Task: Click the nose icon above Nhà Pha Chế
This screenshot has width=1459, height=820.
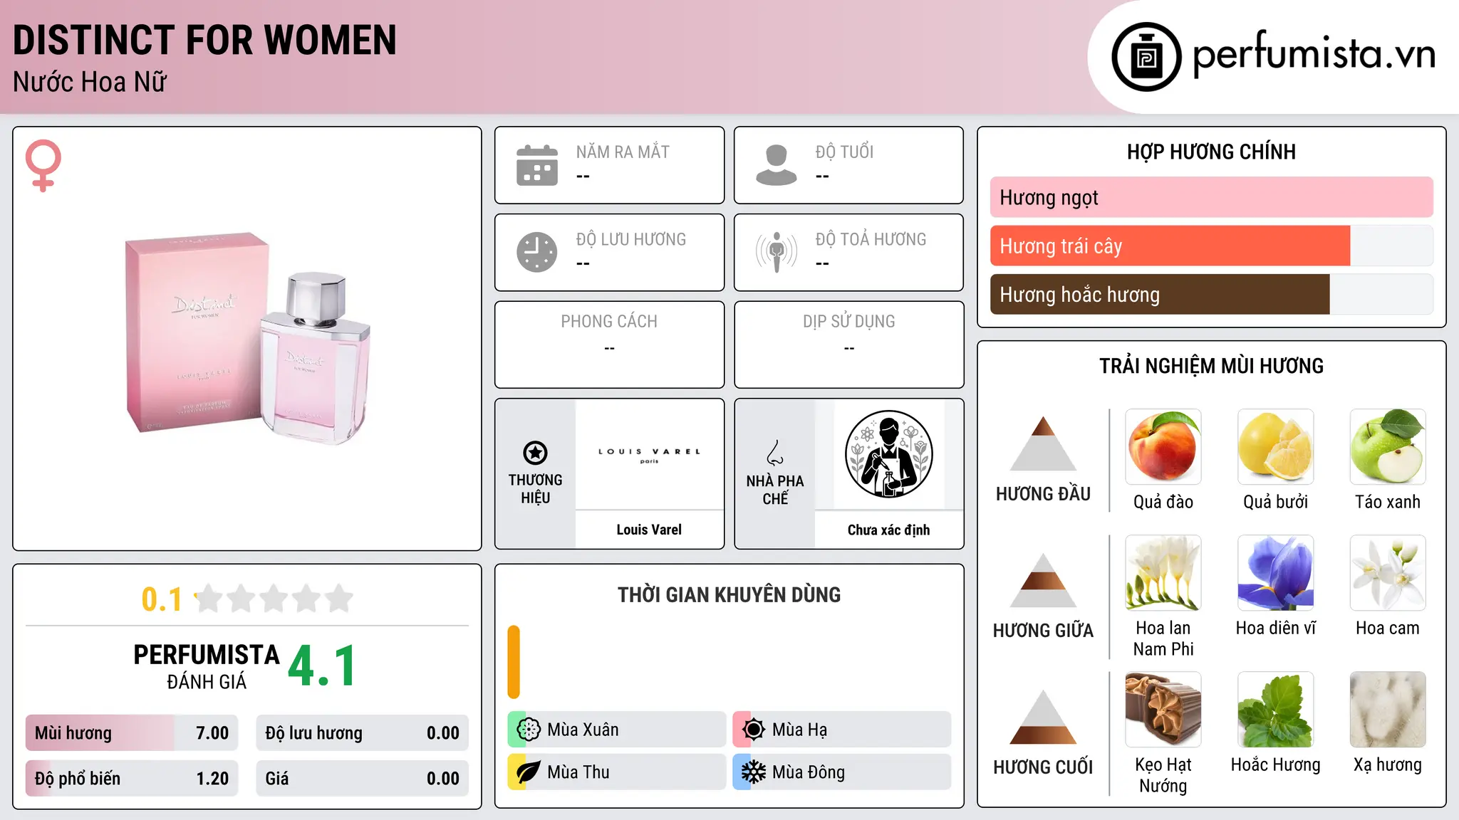Action: (x=775, y=453)
